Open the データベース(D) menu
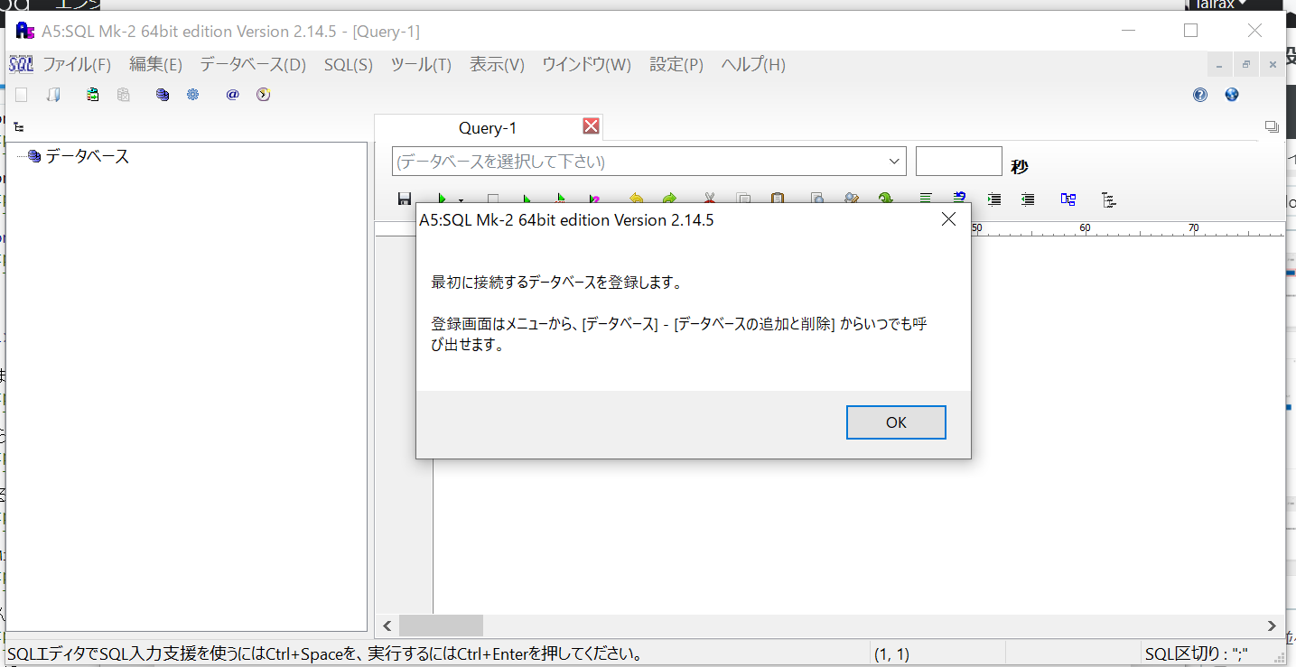This screenshot has width=1296, height=667. point(253,65)
